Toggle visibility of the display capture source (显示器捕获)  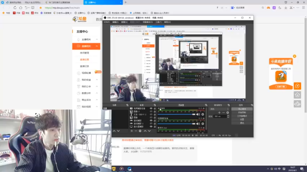(x=151, y=127)
